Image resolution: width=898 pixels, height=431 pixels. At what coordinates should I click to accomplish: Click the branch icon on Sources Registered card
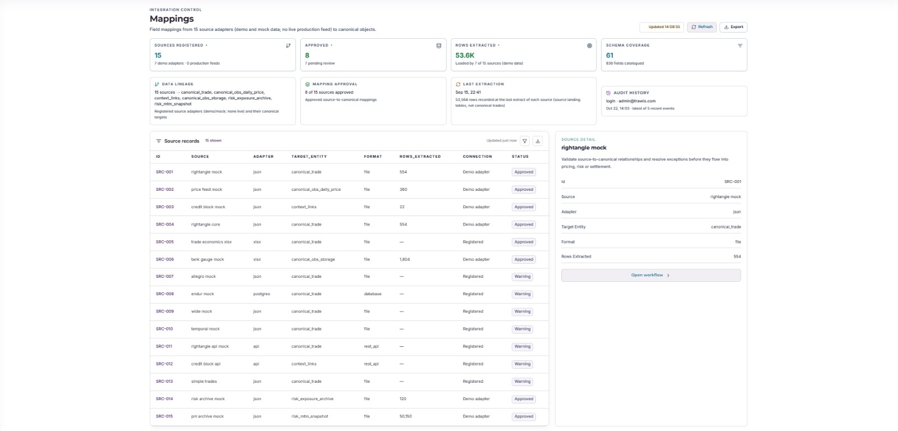(x=288, y=45)
